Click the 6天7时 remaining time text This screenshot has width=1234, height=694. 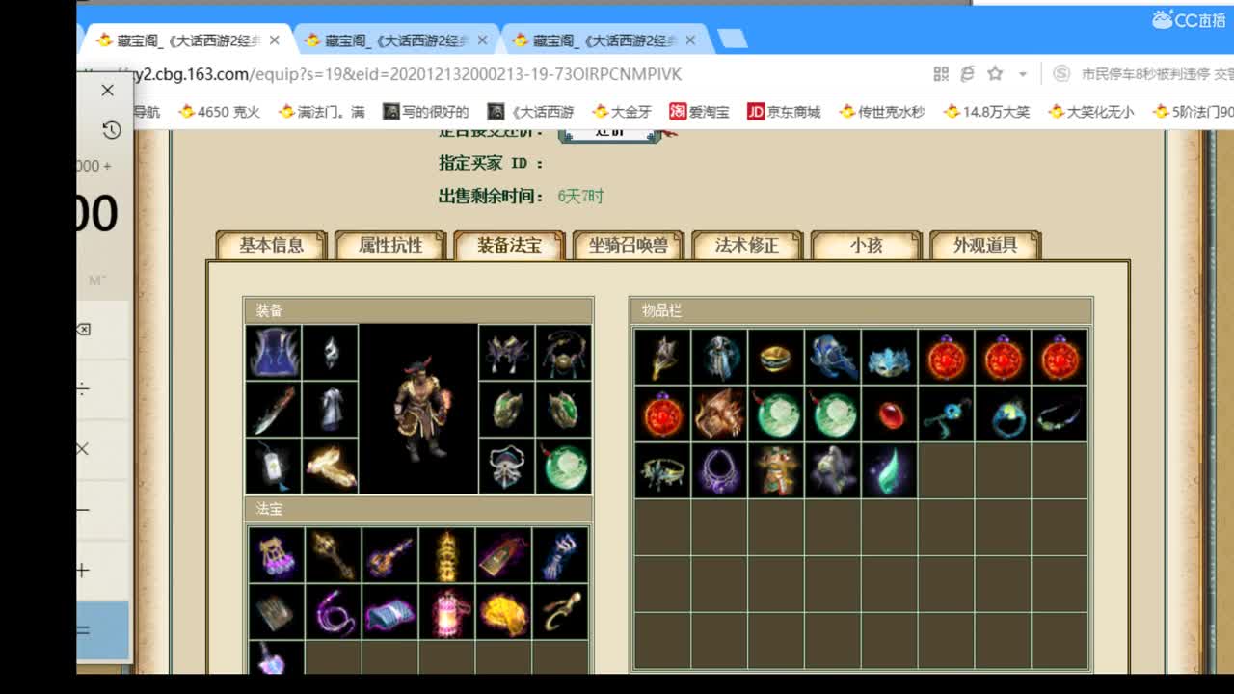580,197
